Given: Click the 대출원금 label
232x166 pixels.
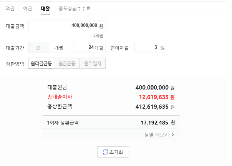Looking at the screenshot, I should click(57, 87).
